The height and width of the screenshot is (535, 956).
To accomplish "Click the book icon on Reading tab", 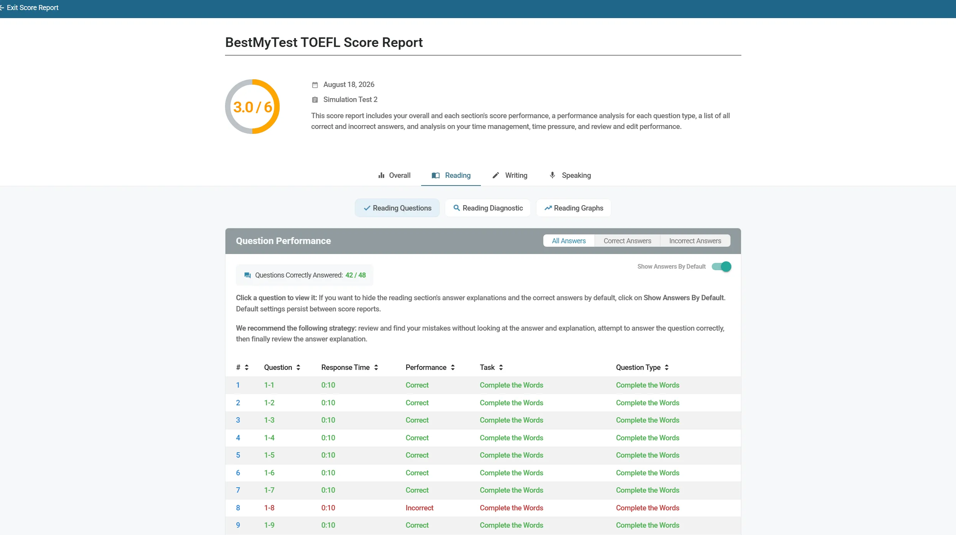I will point(435,176).
